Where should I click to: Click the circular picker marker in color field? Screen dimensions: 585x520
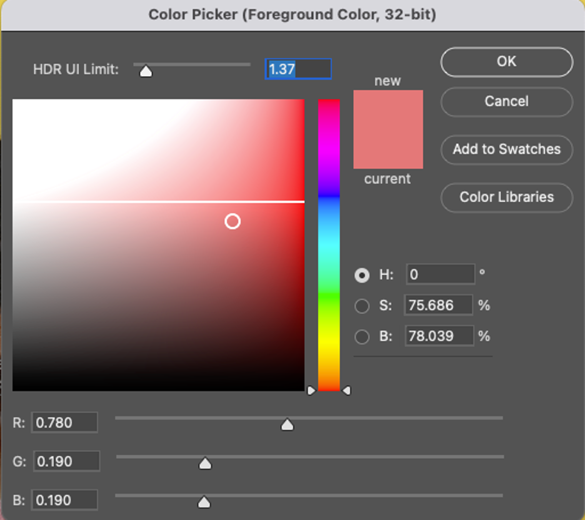[232, 221]
